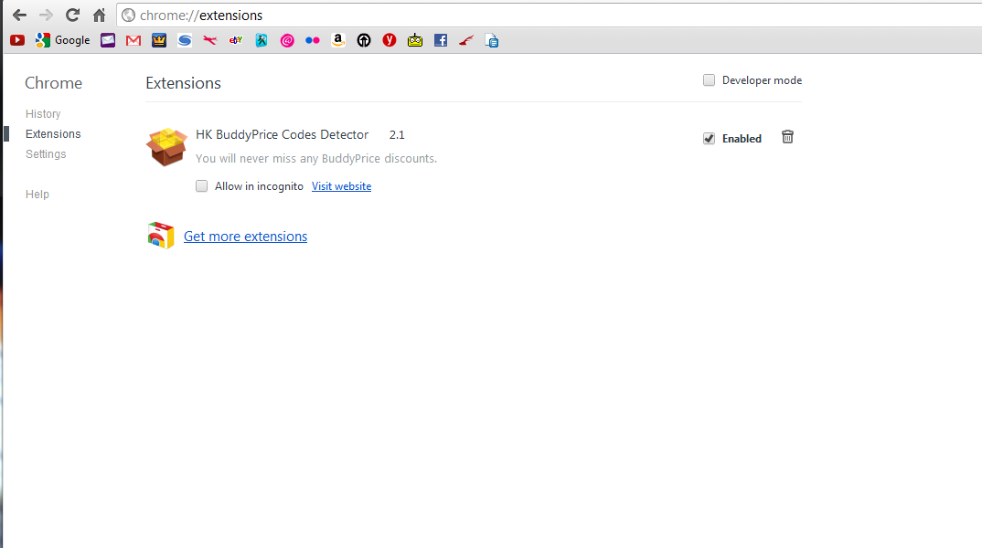Click the Get more extensions link

(245, 237)
